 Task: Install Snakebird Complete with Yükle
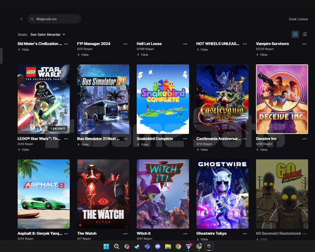tap(143, 145)
